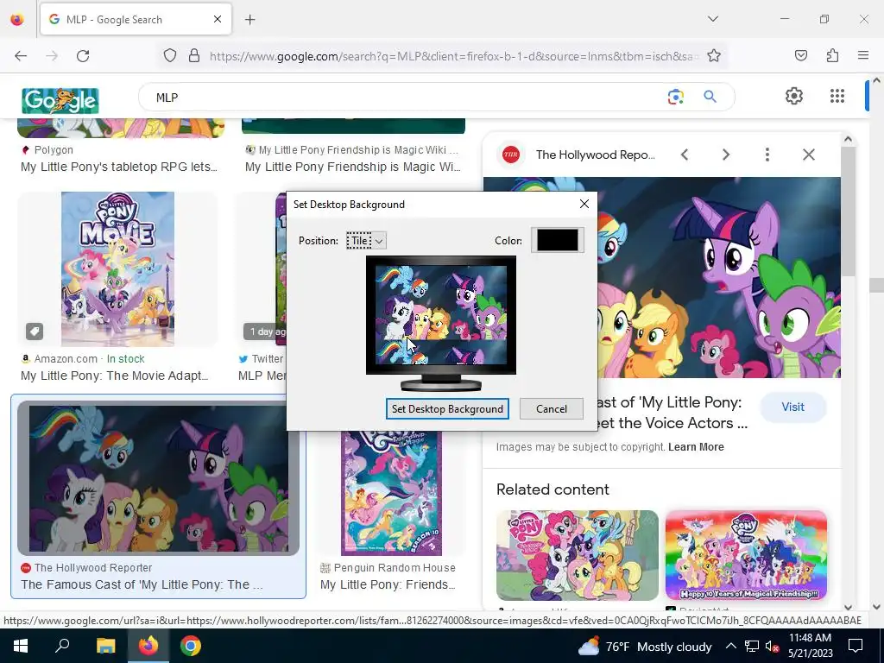Open the Pony Movie Amazon thumbnail
The image size is (884, 663).
117,269
